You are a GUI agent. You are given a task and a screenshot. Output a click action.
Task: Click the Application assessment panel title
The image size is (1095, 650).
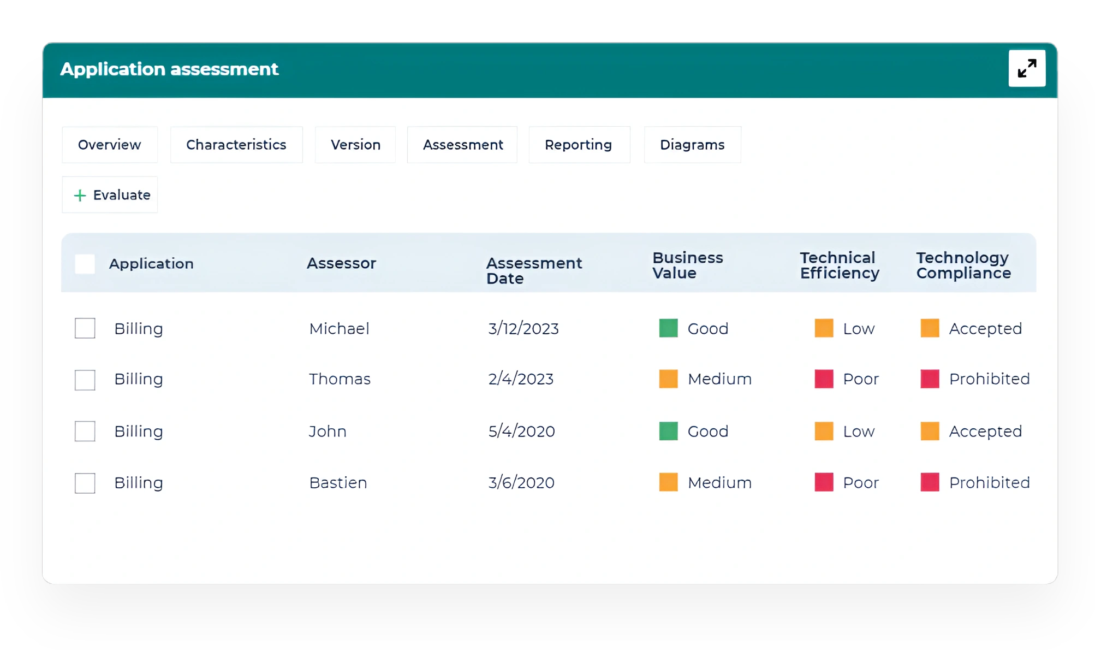coord(169,69)
